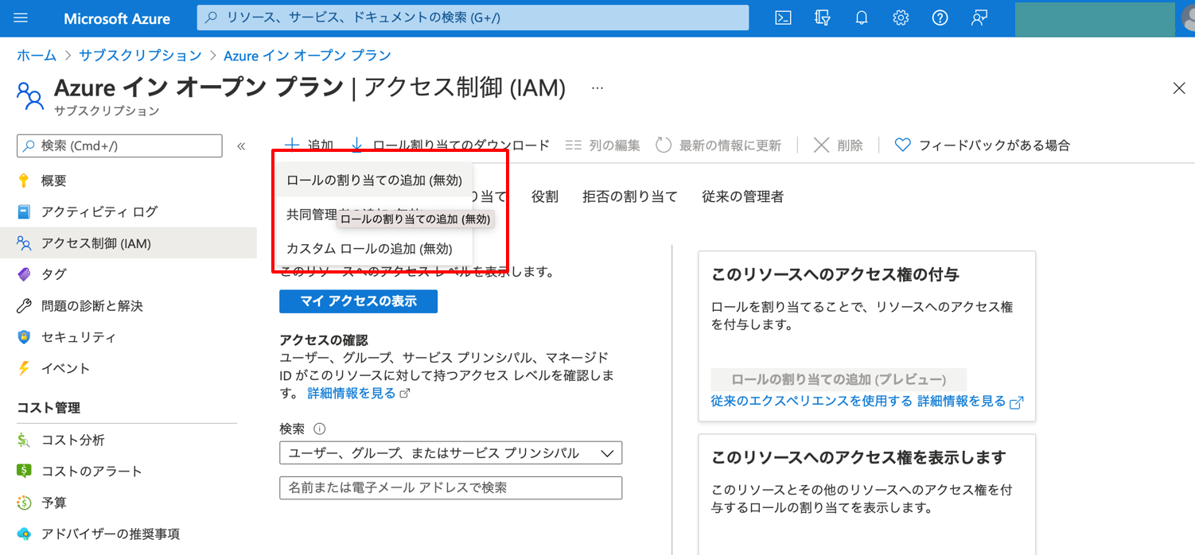Click ロール割り当てのダウンロード in the toolbar
This screenshot has width=1195, height=555.
point(450,146)
